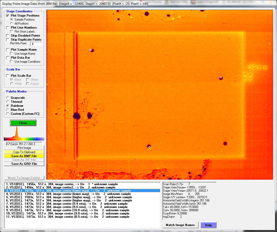Select All Positions radio option
The height and width of the screenshot is (232, 277).
tap(12, 24)
